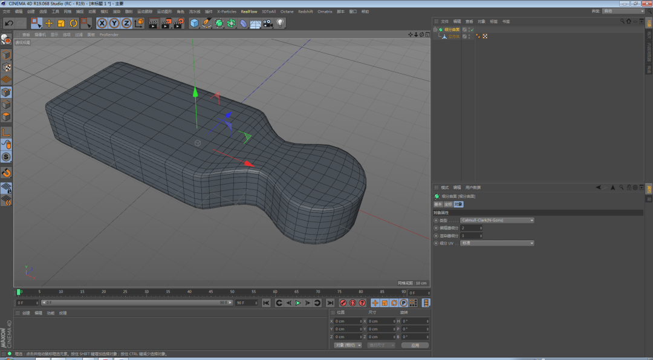Open the X-Particles menu
This screenshot has height=360, width=653.
pyautogui.click(x=227, y=11)
